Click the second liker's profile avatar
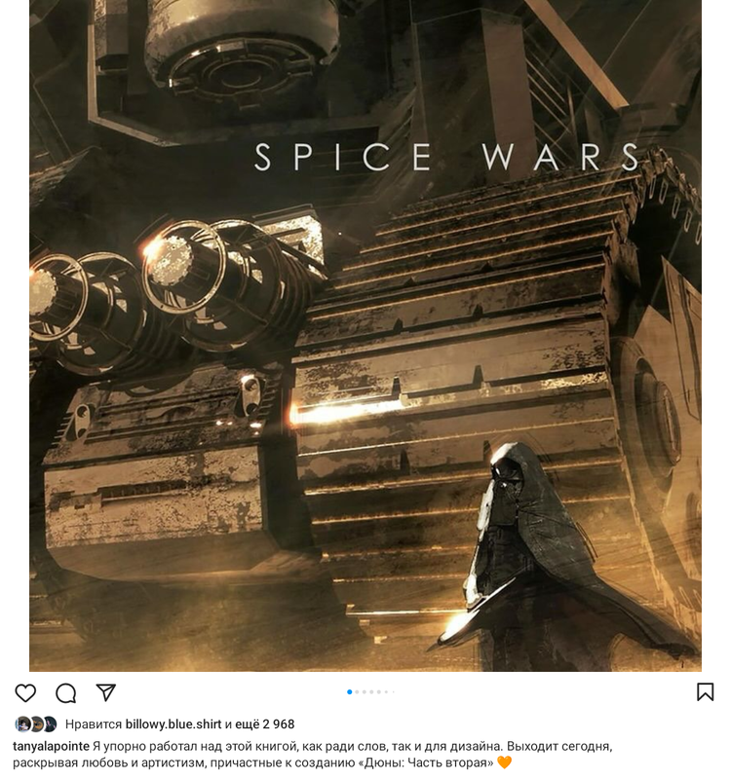This screenshot has width=731, height=779. pyautogui.click(x=38, y=724)
